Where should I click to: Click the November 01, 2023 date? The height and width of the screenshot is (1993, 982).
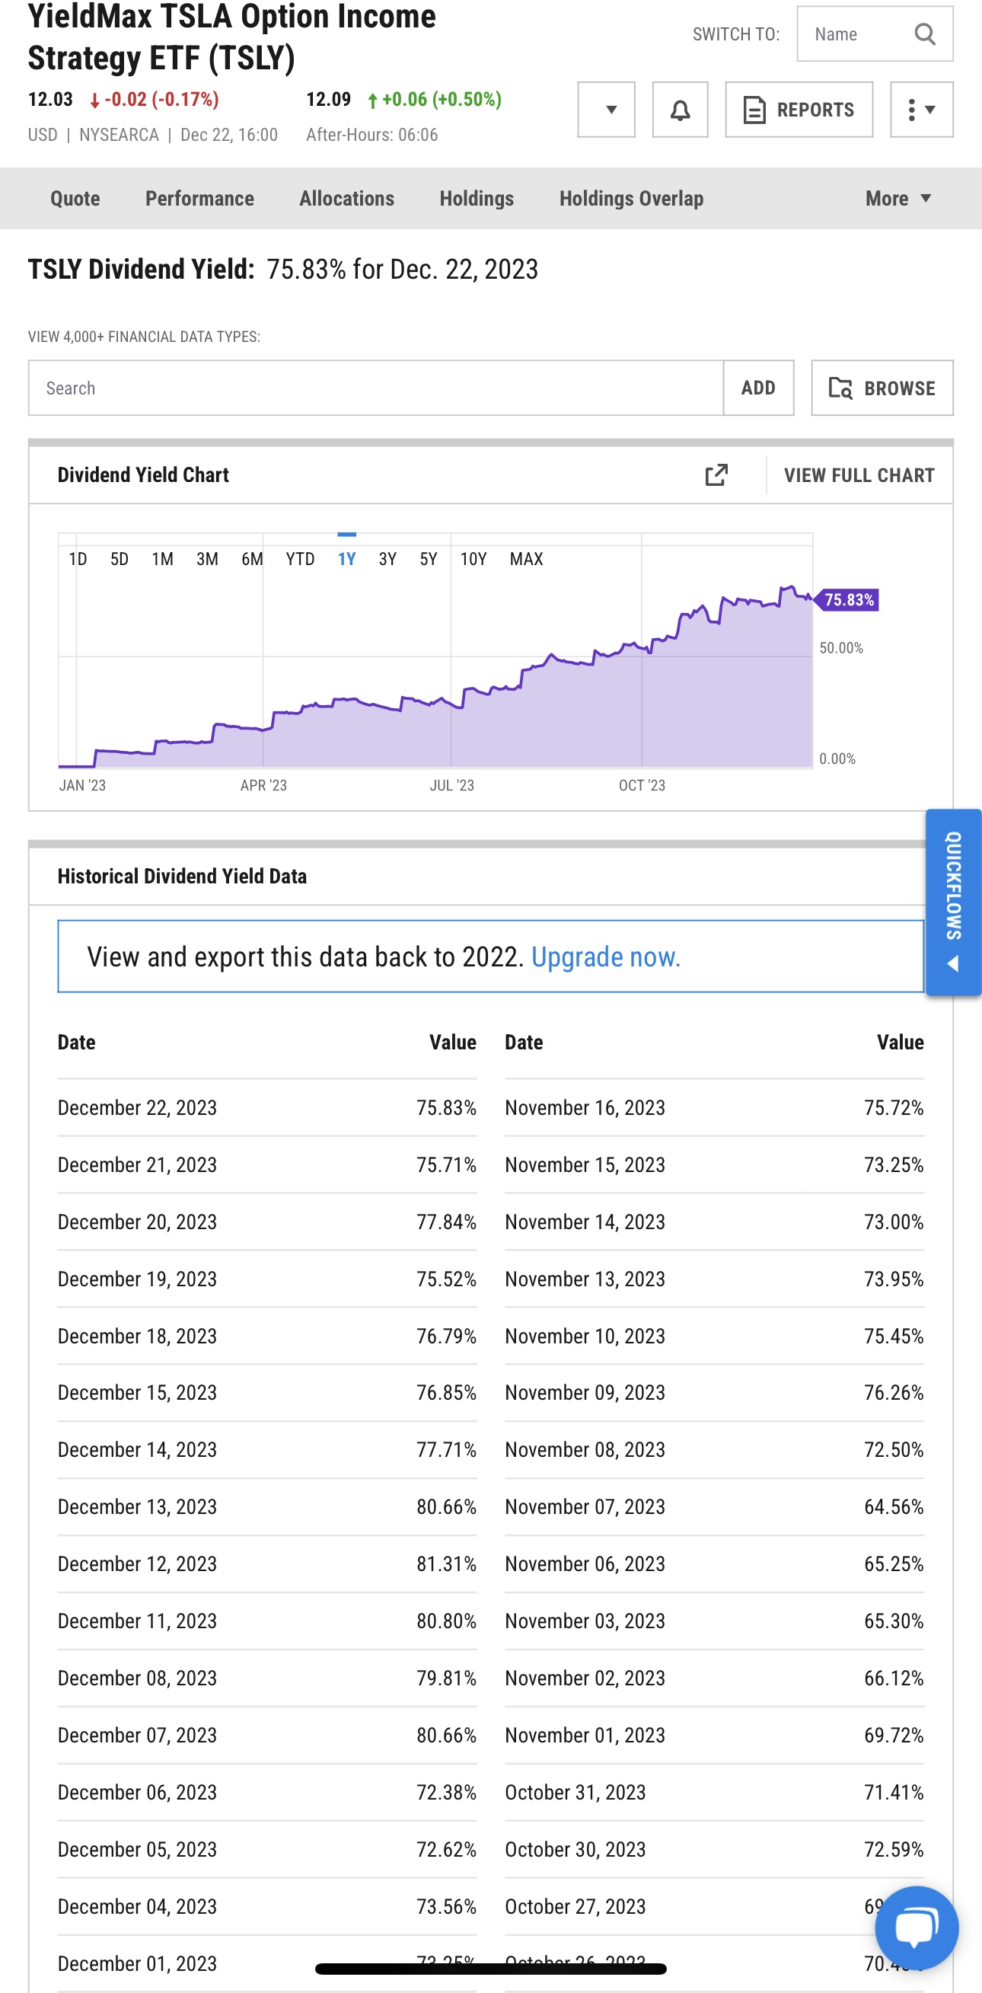point(585,1736)
